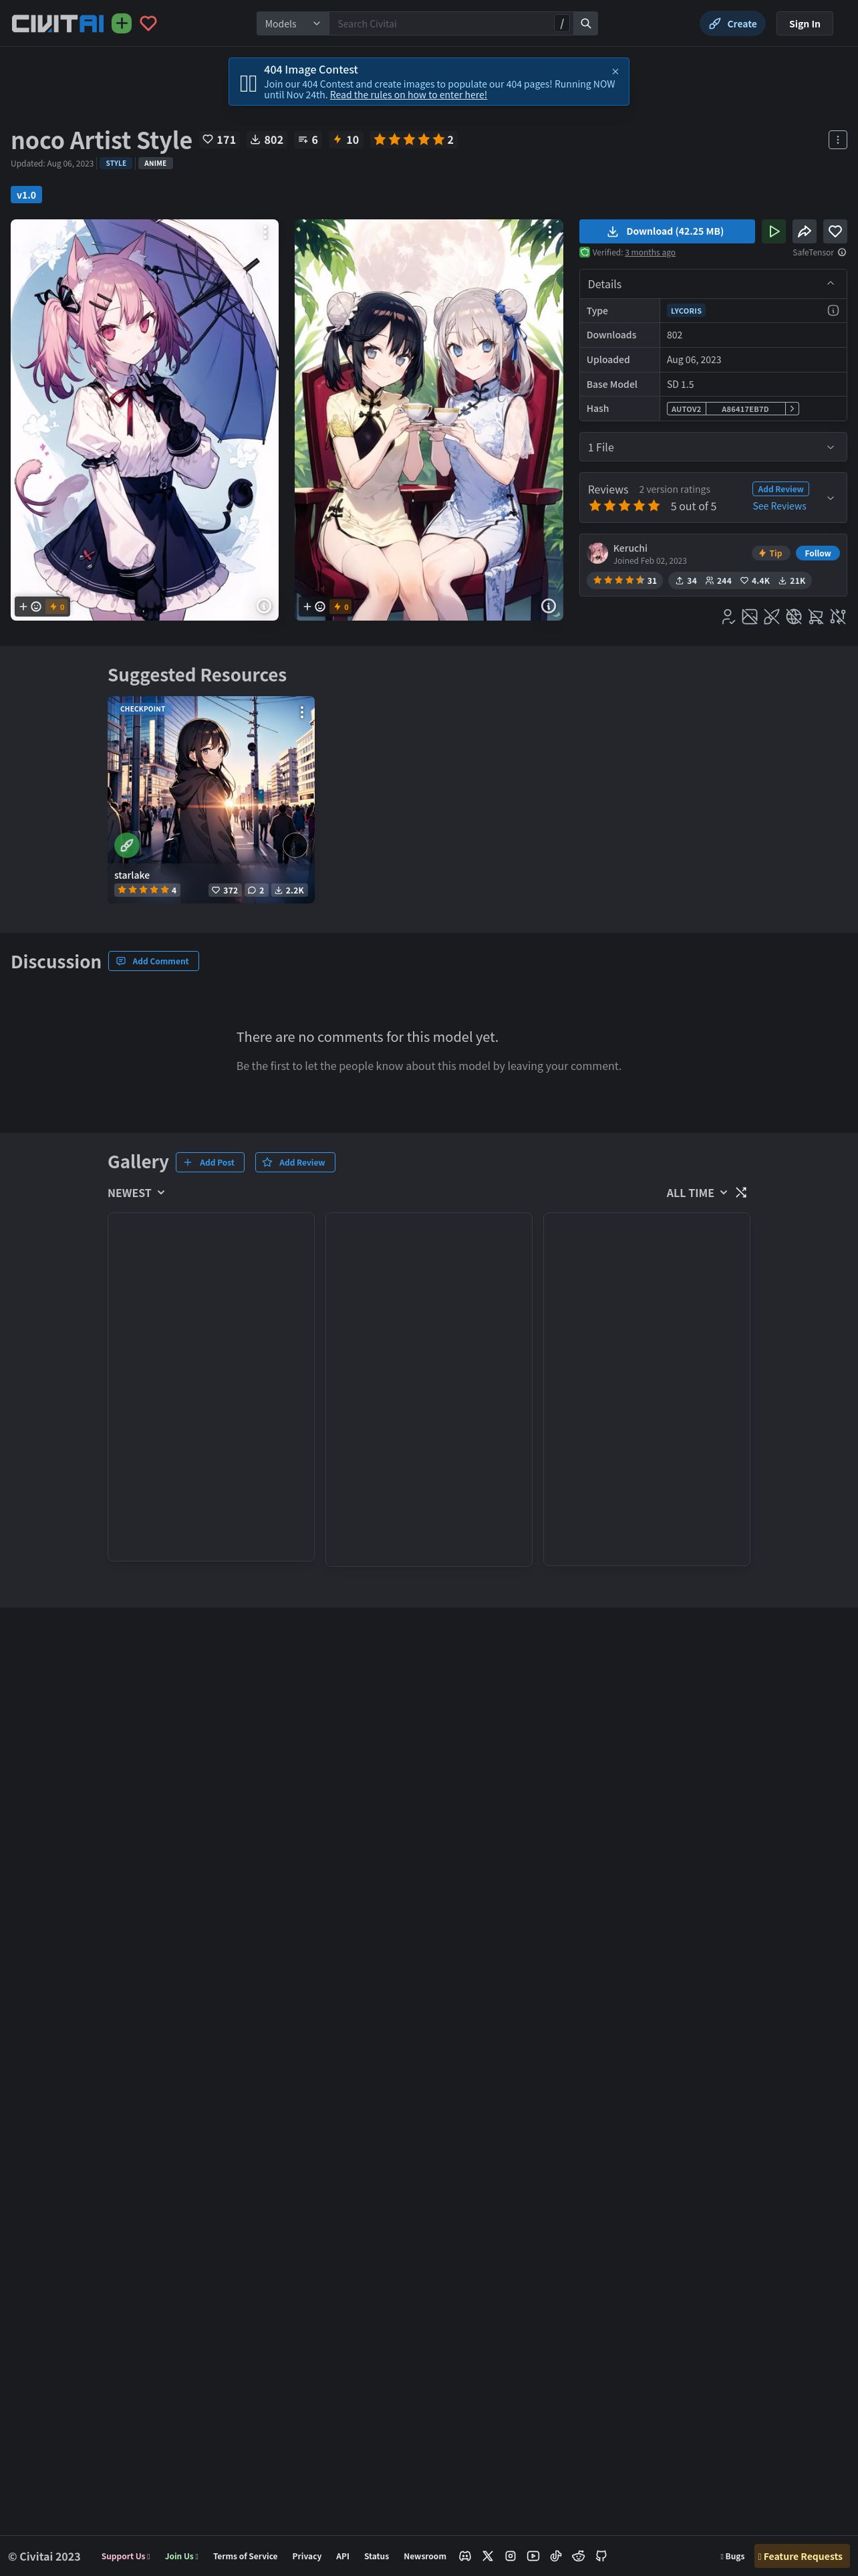The width and height of the screenshot is (858, 2576).
Task: Expand the Reviews section chevron
Action: click(x=830, y=497)
